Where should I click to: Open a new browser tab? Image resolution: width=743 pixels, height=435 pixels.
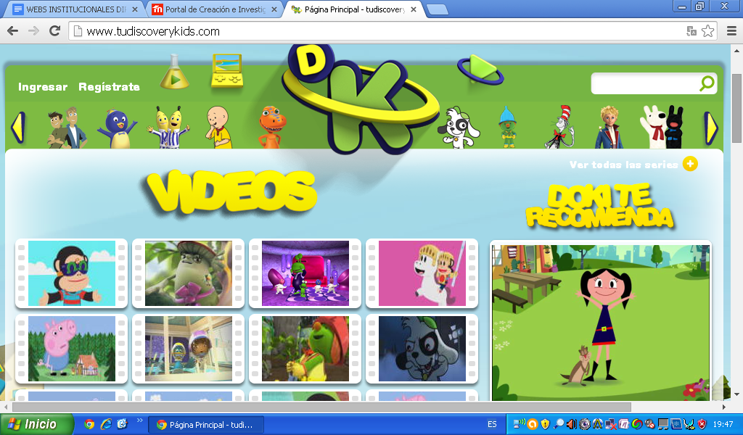437,9
